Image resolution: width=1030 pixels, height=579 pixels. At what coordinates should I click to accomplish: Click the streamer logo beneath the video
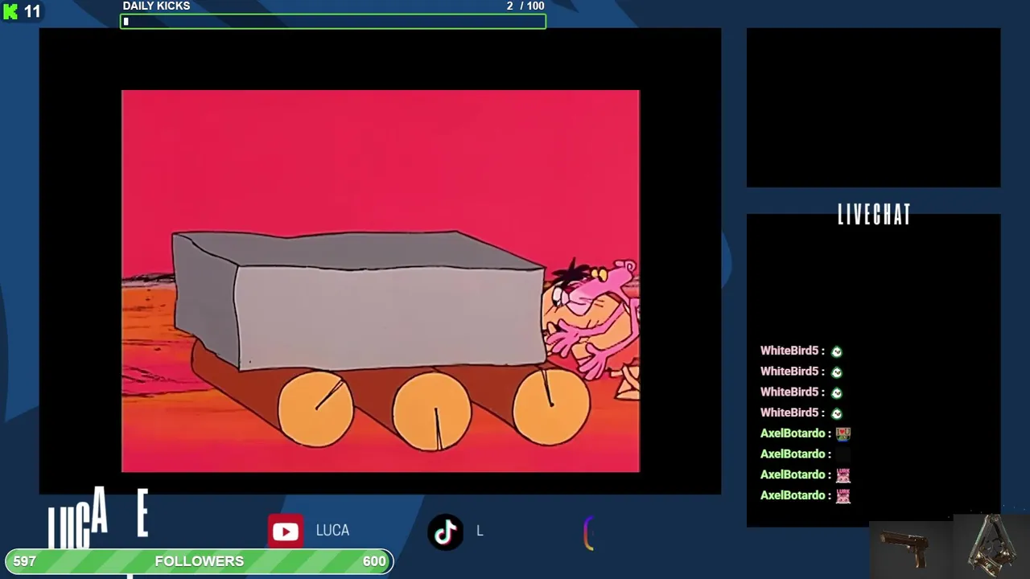pyautogui.click(x=98, y=519)
